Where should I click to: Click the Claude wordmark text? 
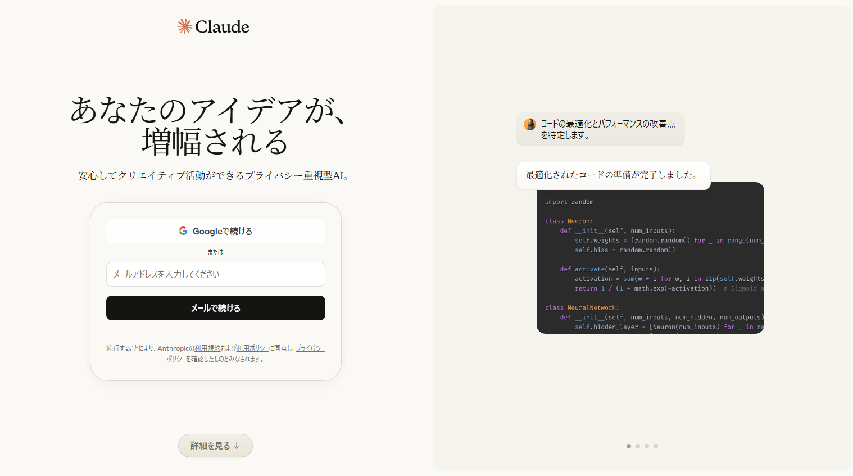click(x=222, y=26)
